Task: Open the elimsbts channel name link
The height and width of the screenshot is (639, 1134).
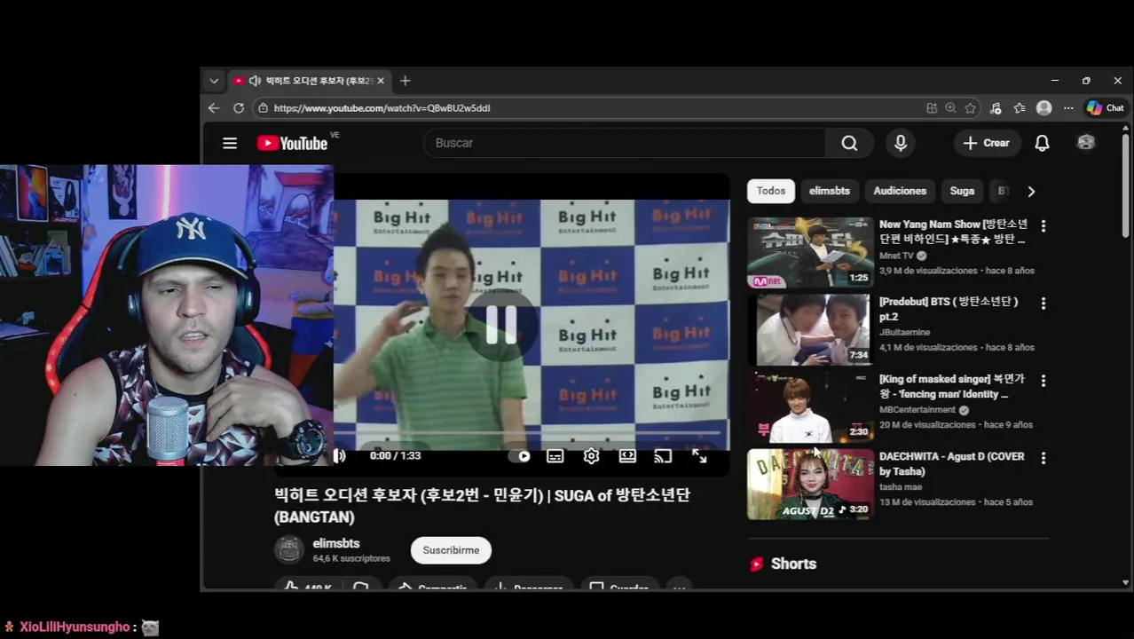Action: (x=336, y=543)
